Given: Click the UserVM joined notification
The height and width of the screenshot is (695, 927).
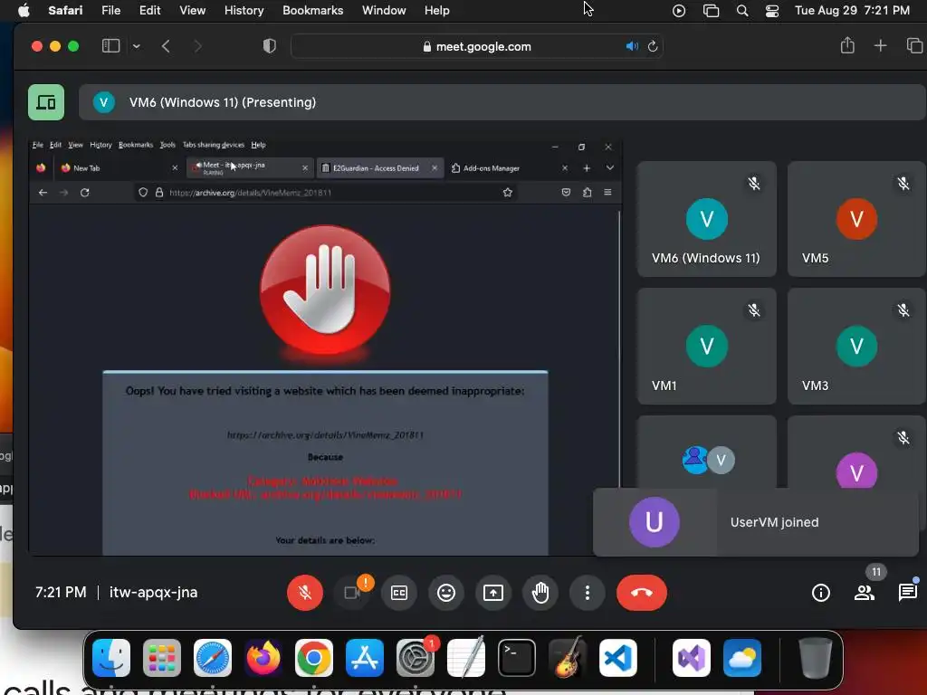Looking at the screenshot, I should [x=756, y=522].
